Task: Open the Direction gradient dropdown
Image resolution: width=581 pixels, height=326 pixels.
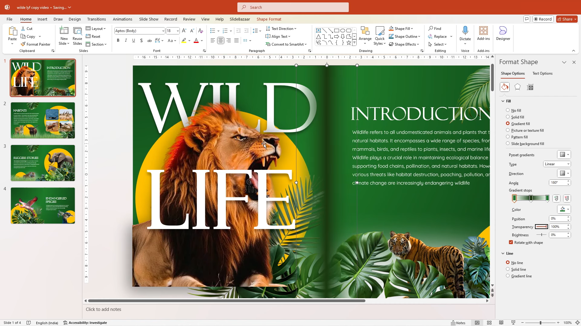Action: (x=564, y=173)
